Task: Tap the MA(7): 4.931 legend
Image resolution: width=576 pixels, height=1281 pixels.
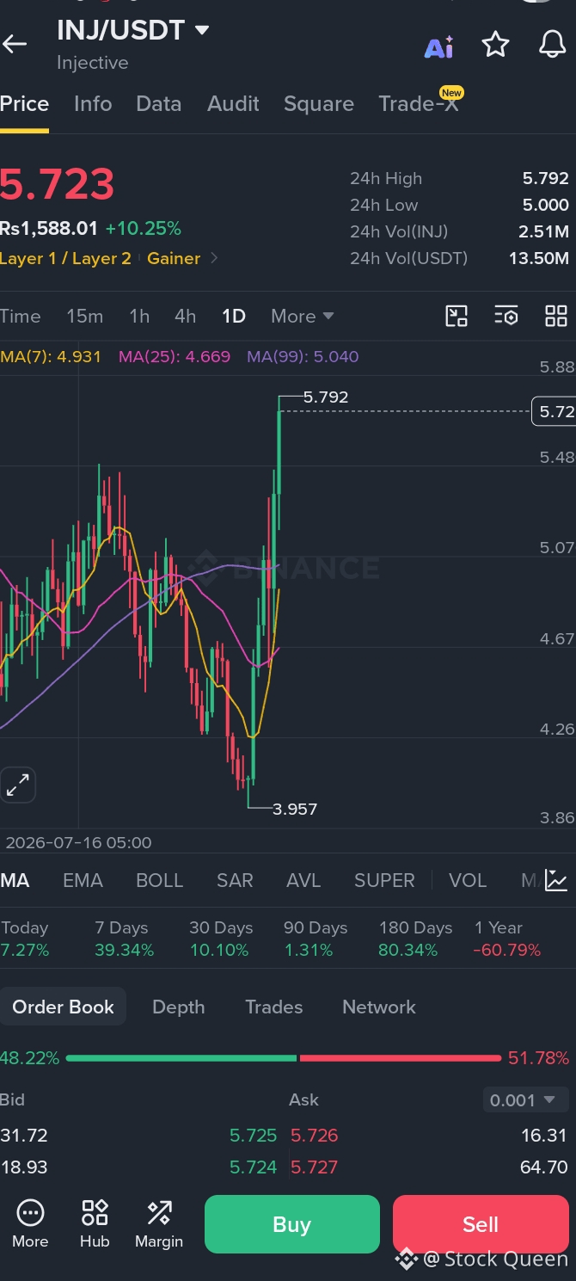Action: point(51,356)
